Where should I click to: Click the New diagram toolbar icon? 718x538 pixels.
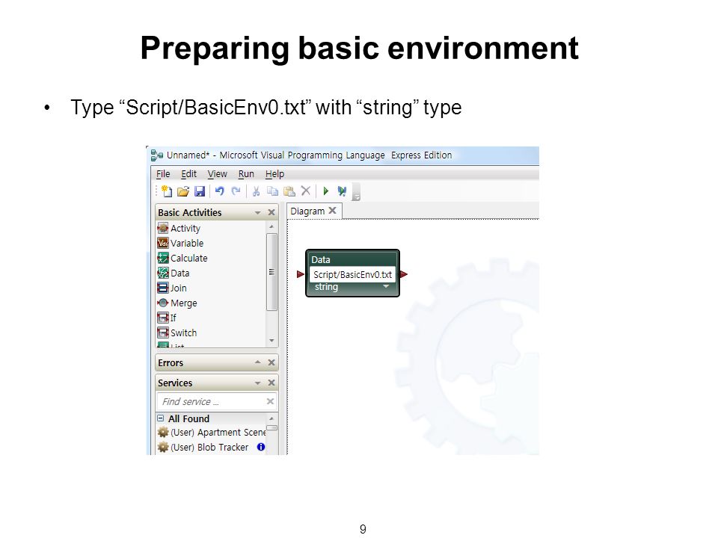(x=167, y=191)
